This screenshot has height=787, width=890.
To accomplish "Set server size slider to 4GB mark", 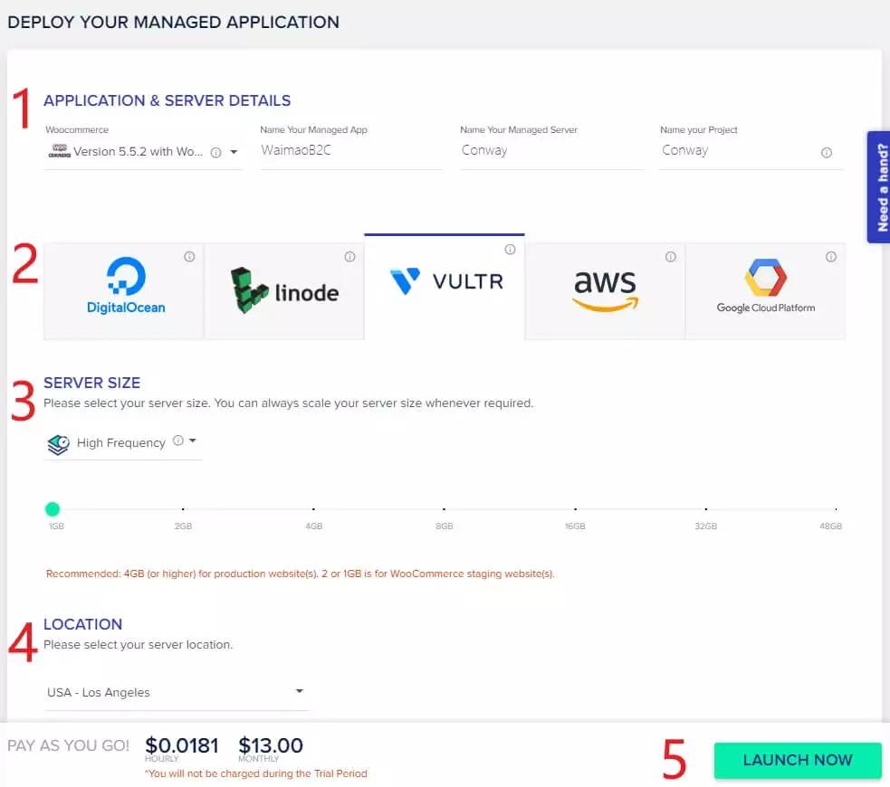I will 313,509.
